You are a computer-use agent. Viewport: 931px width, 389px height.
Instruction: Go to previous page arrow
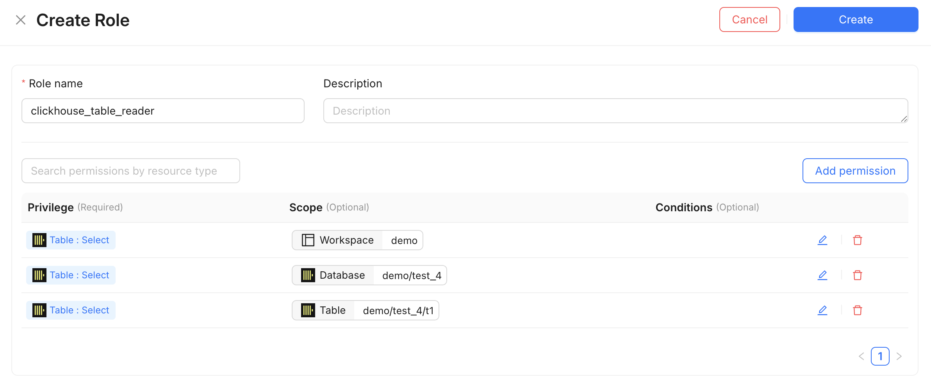point(861,356)
